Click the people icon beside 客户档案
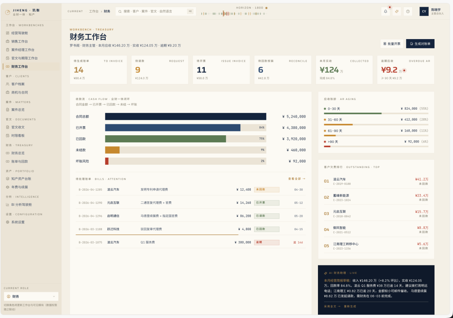This screenshot has width=453, height=318. click(x=8, y=84)
